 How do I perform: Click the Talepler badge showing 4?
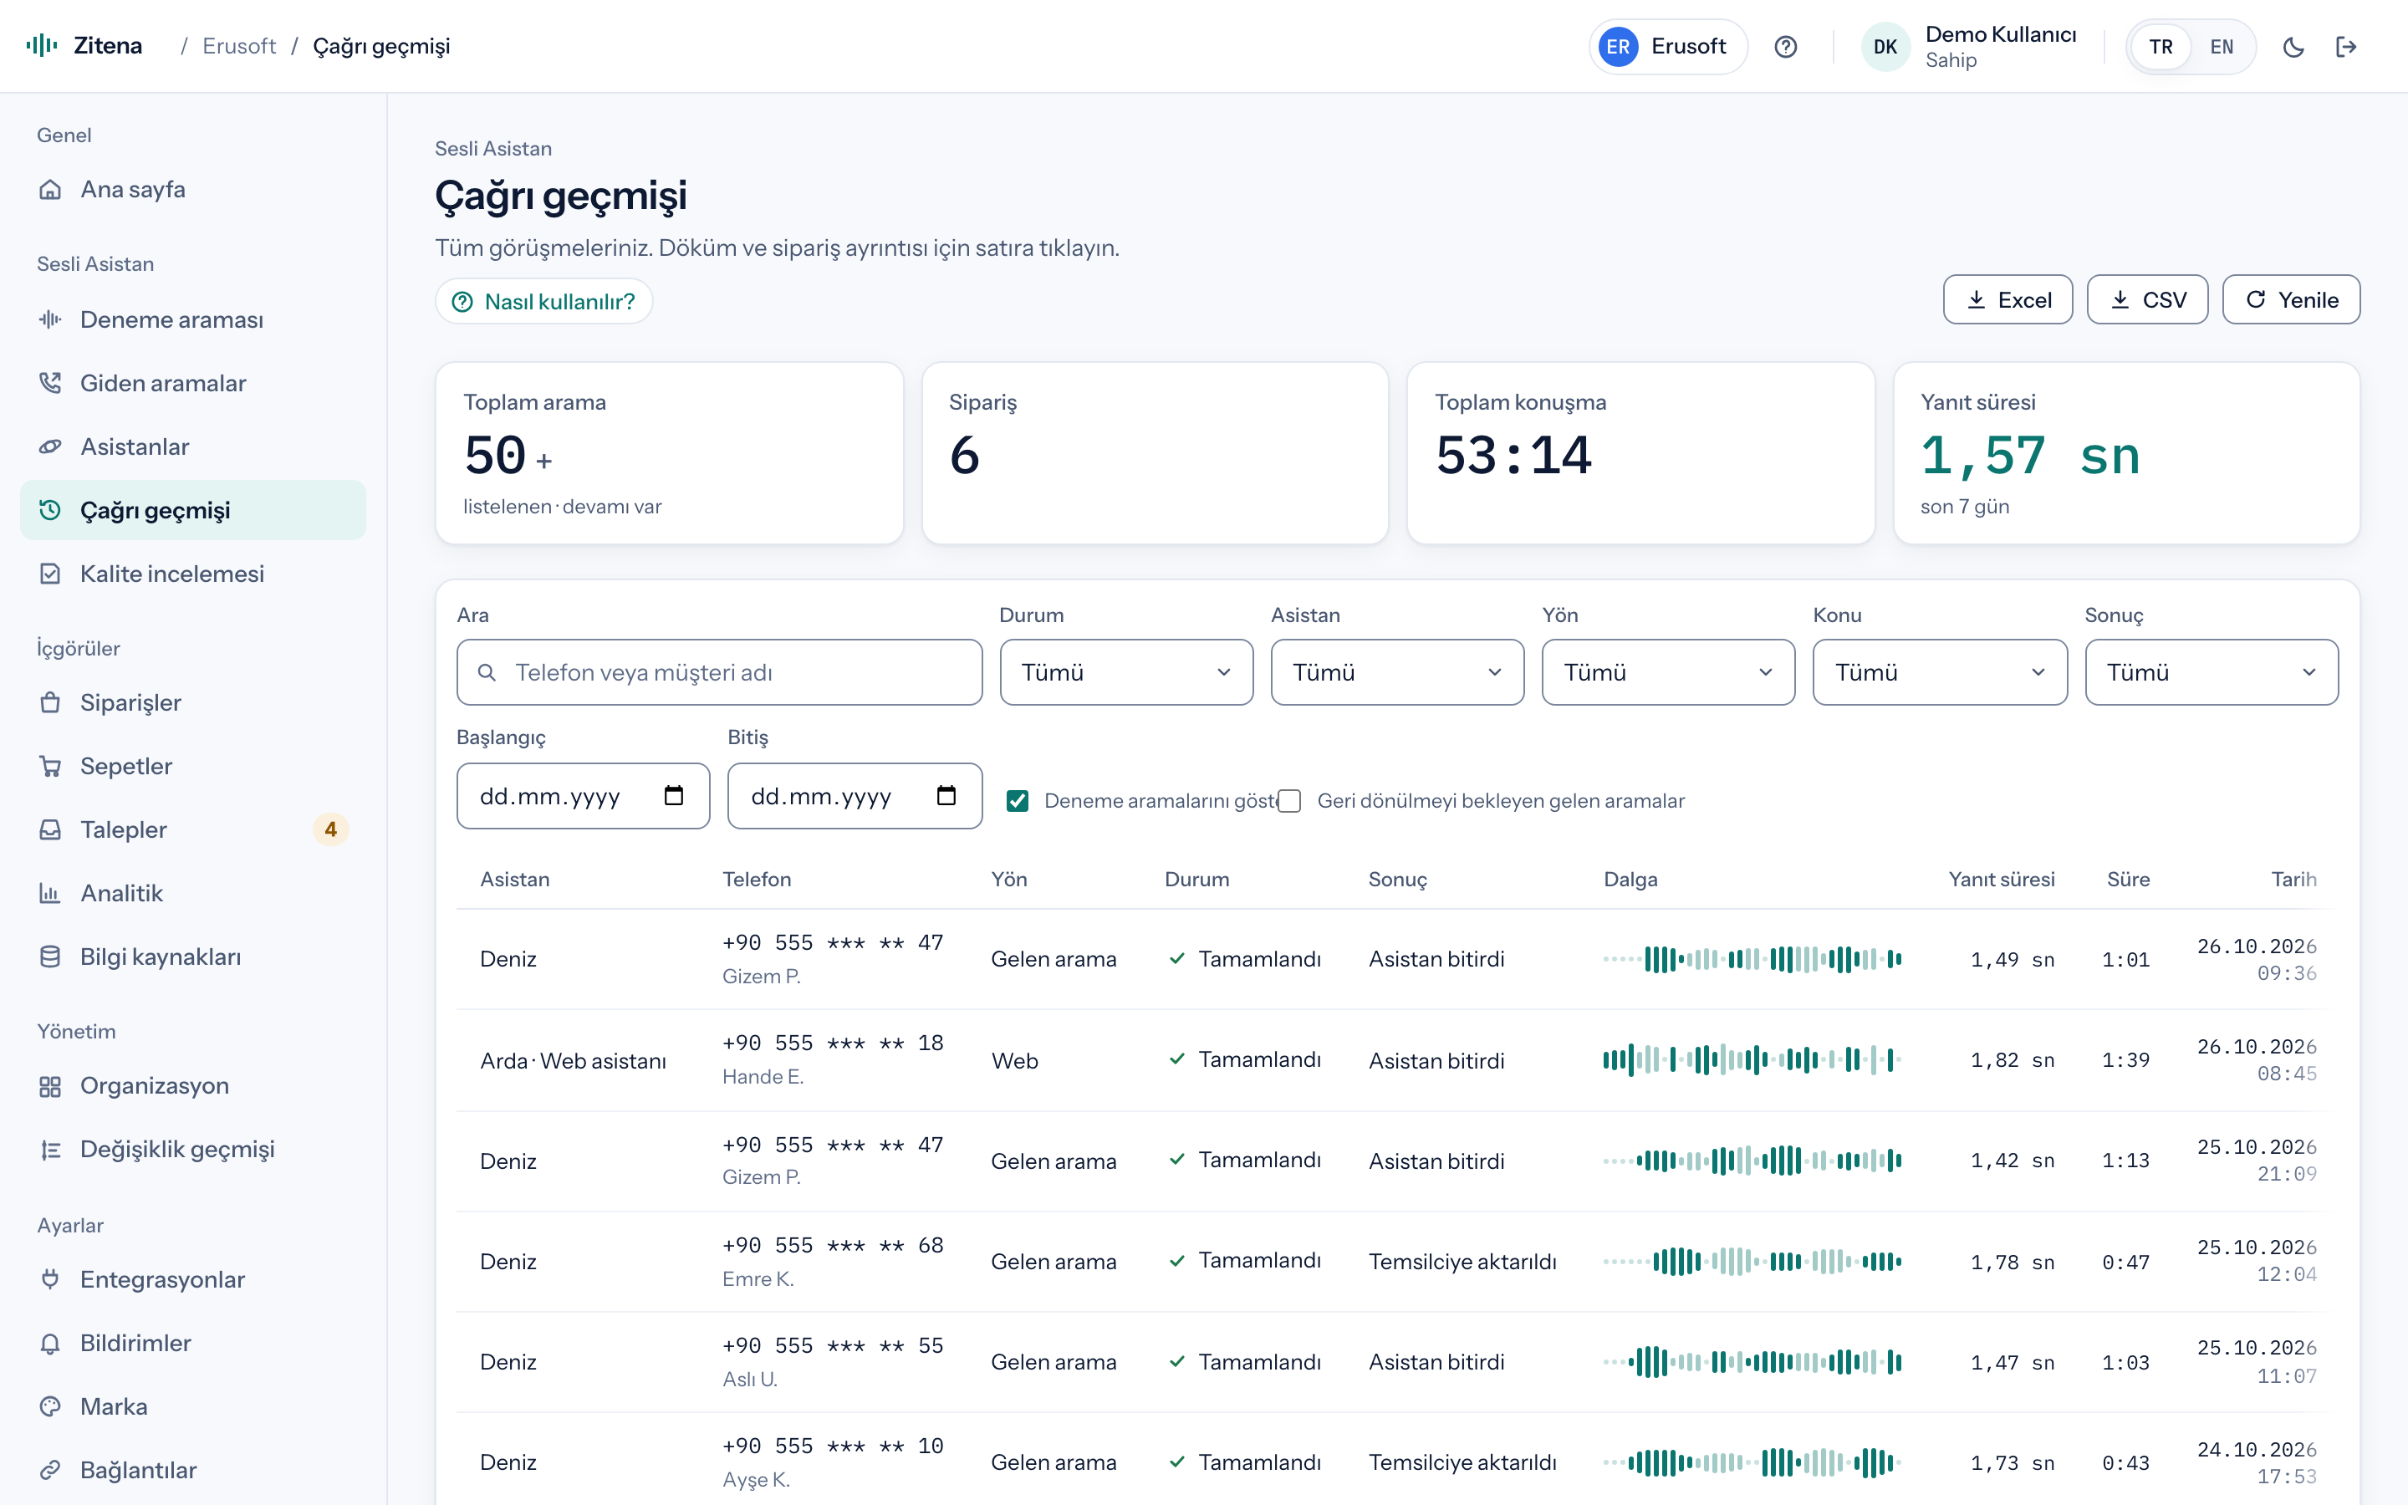pyautogui.click(x=330, y=829)
